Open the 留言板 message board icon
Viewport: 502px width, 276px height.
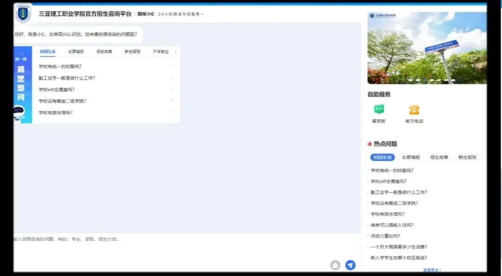pyautogui.click(x=379, y=109)
